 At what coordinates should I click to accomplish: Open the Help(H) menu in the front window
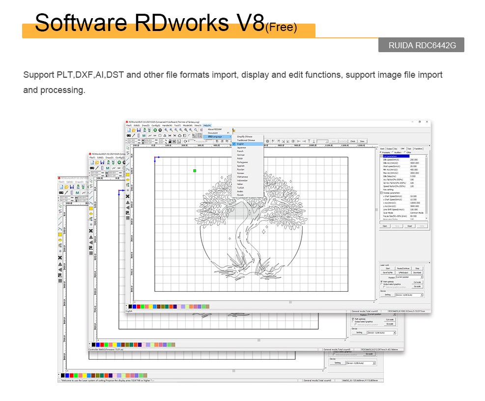[207, 125]
